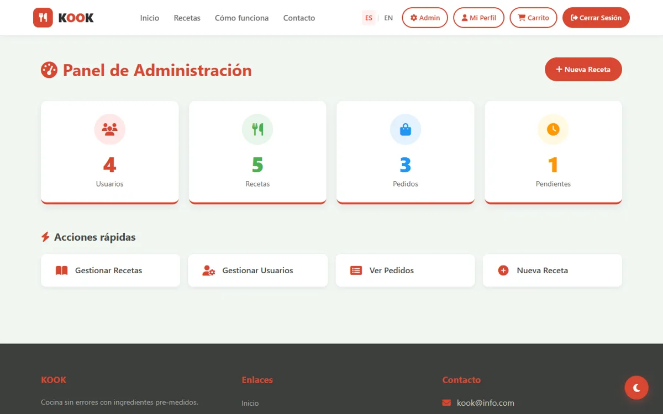Click the Panel de Administración title text
This screenshot has height=414, width=663.
click(157, 70)
